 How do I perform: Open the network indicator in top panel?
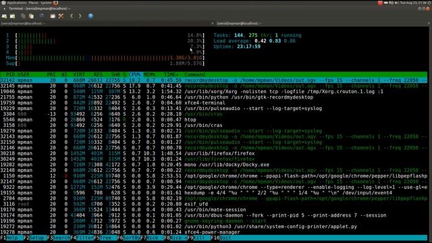tap(391, 3)
